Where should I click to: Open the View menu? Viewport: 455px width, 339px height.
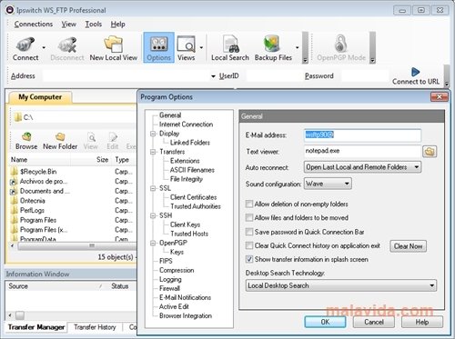(69, 24)
